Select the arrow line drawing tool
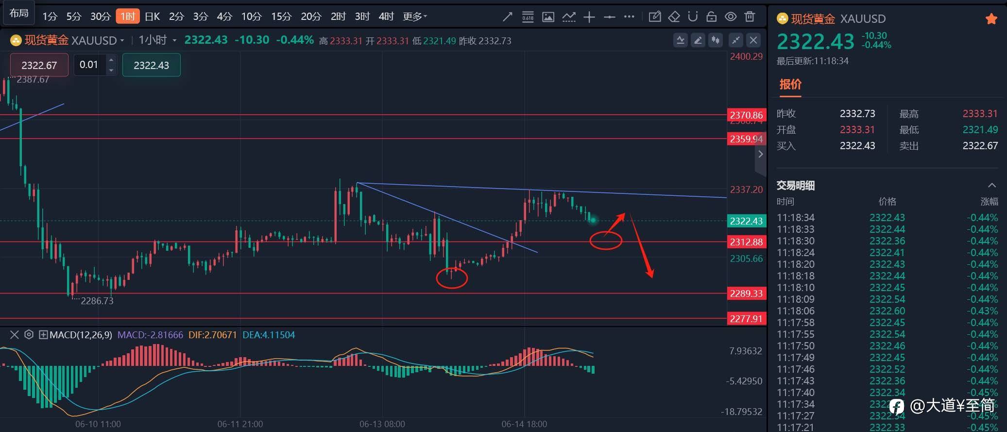Screen dimensions: 1007x432 pos(507,17)
